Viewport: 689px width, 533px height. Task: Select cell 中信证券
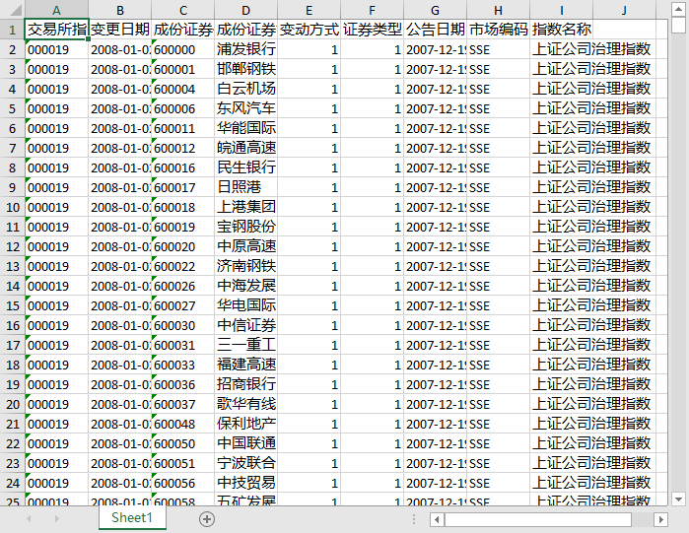(x=245, y=325)
